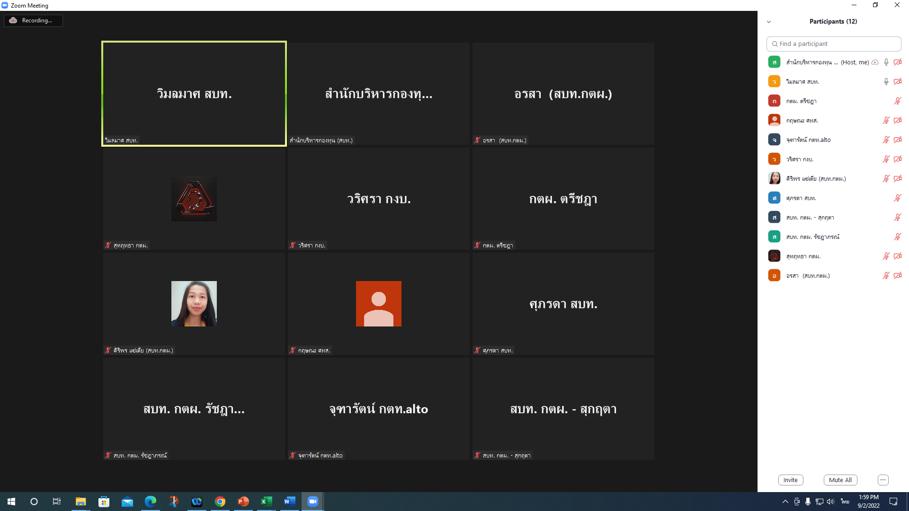This screenshot has height=511, width=909.
Task: Click camera-off icon for สุหฤทธา กตผ. in list
Action: [x=897, y=256]
